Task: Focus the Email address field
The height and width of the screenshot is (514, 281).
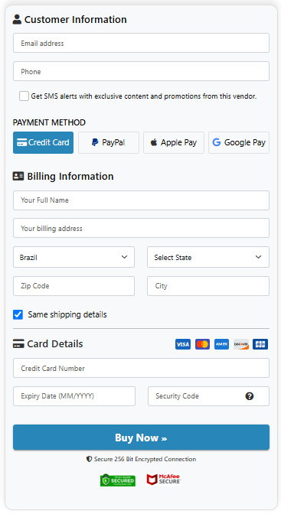Action: pyautogui.click(x=141, y=43)
